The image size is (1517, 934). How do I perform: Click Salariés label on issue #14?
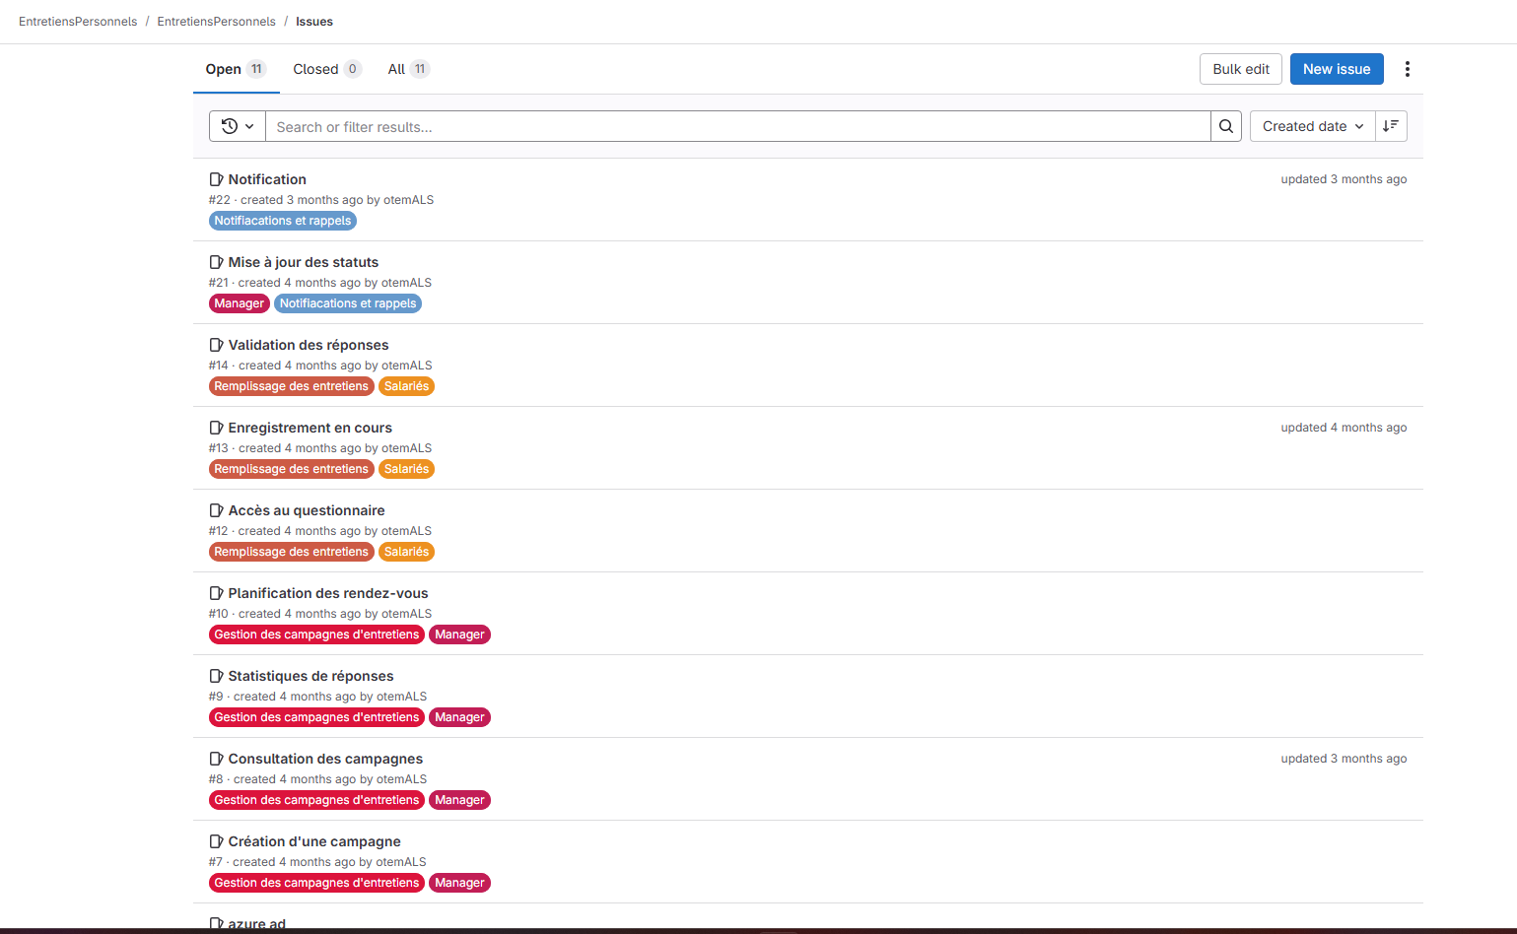[407, 386]
